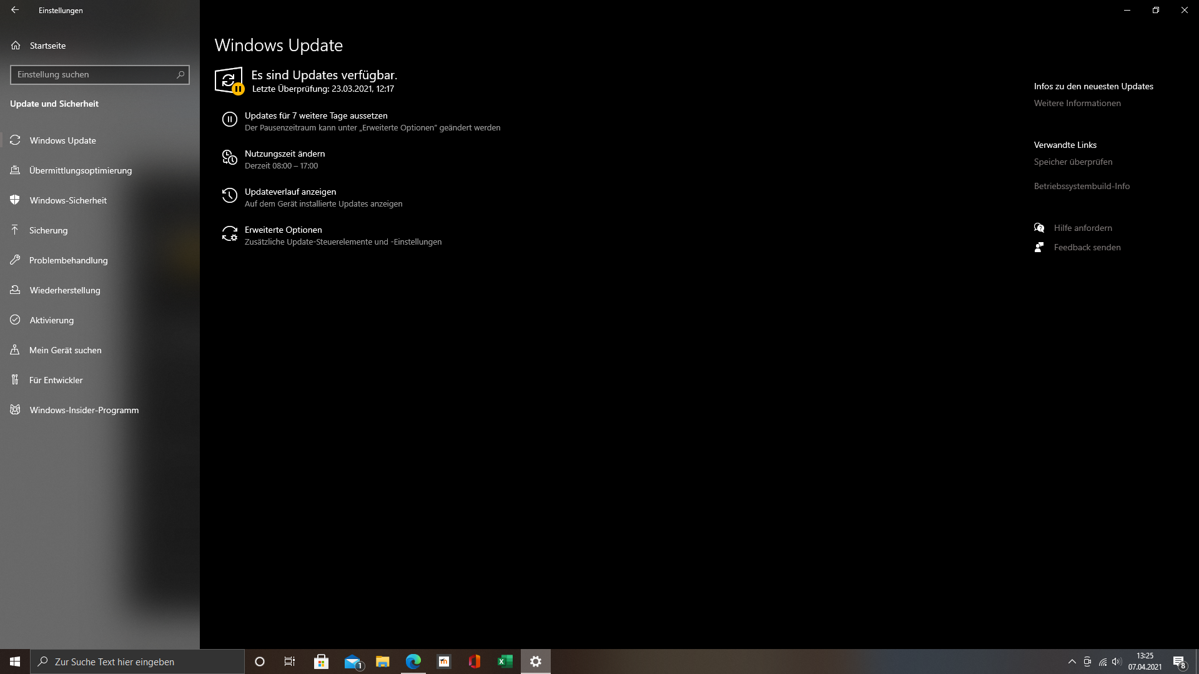The image size is (1199, 674).
Task: Click the Problembehandlung wrench icon
Action: pos(15,260)
